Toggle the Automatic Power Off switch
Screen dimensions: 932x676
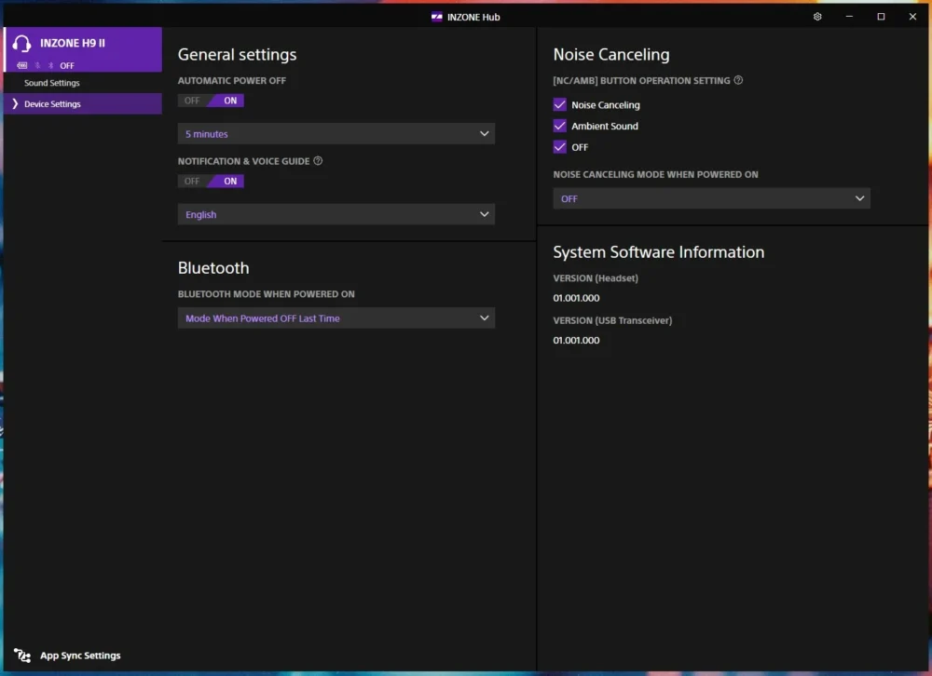pos(211,101)
